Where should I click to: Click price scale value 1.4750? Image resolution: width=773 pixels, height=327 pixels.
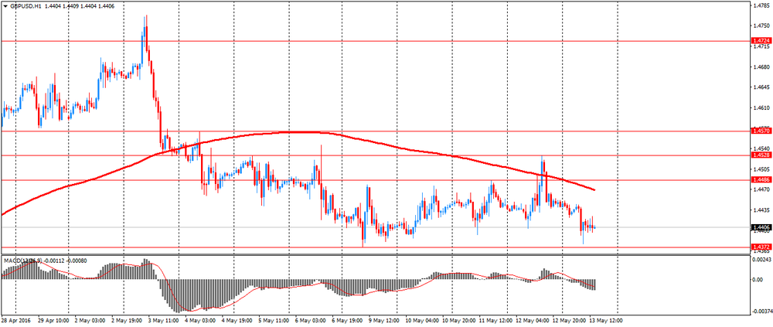tap(760, 26)
